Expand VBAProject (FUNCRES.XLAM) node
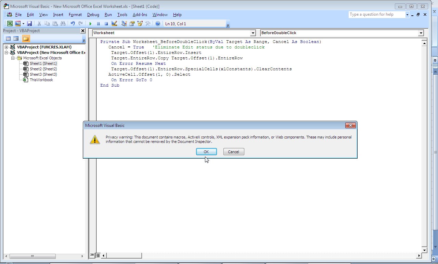Viewport: 438px width, 264px height. coord(7,47)
